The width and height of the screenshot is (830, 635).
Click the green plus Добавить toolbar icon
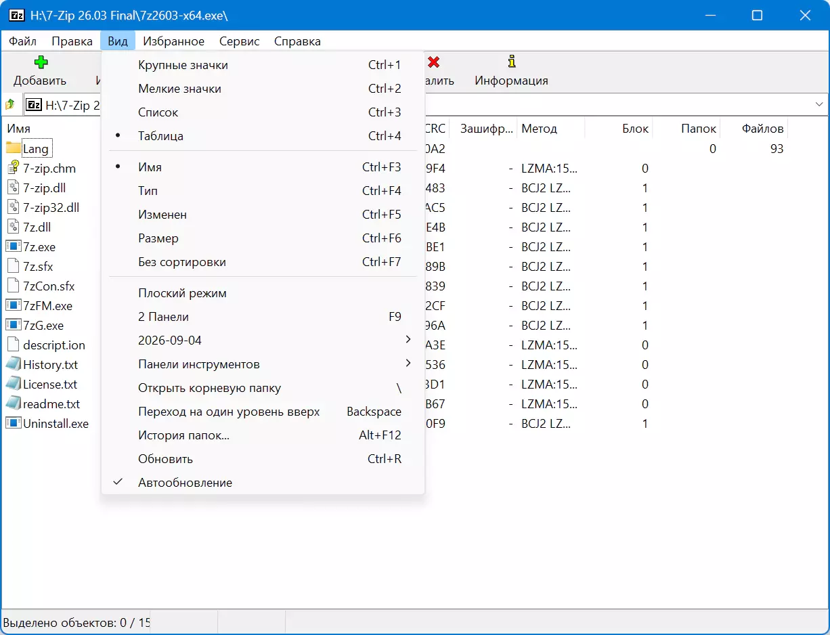(41, 62)
